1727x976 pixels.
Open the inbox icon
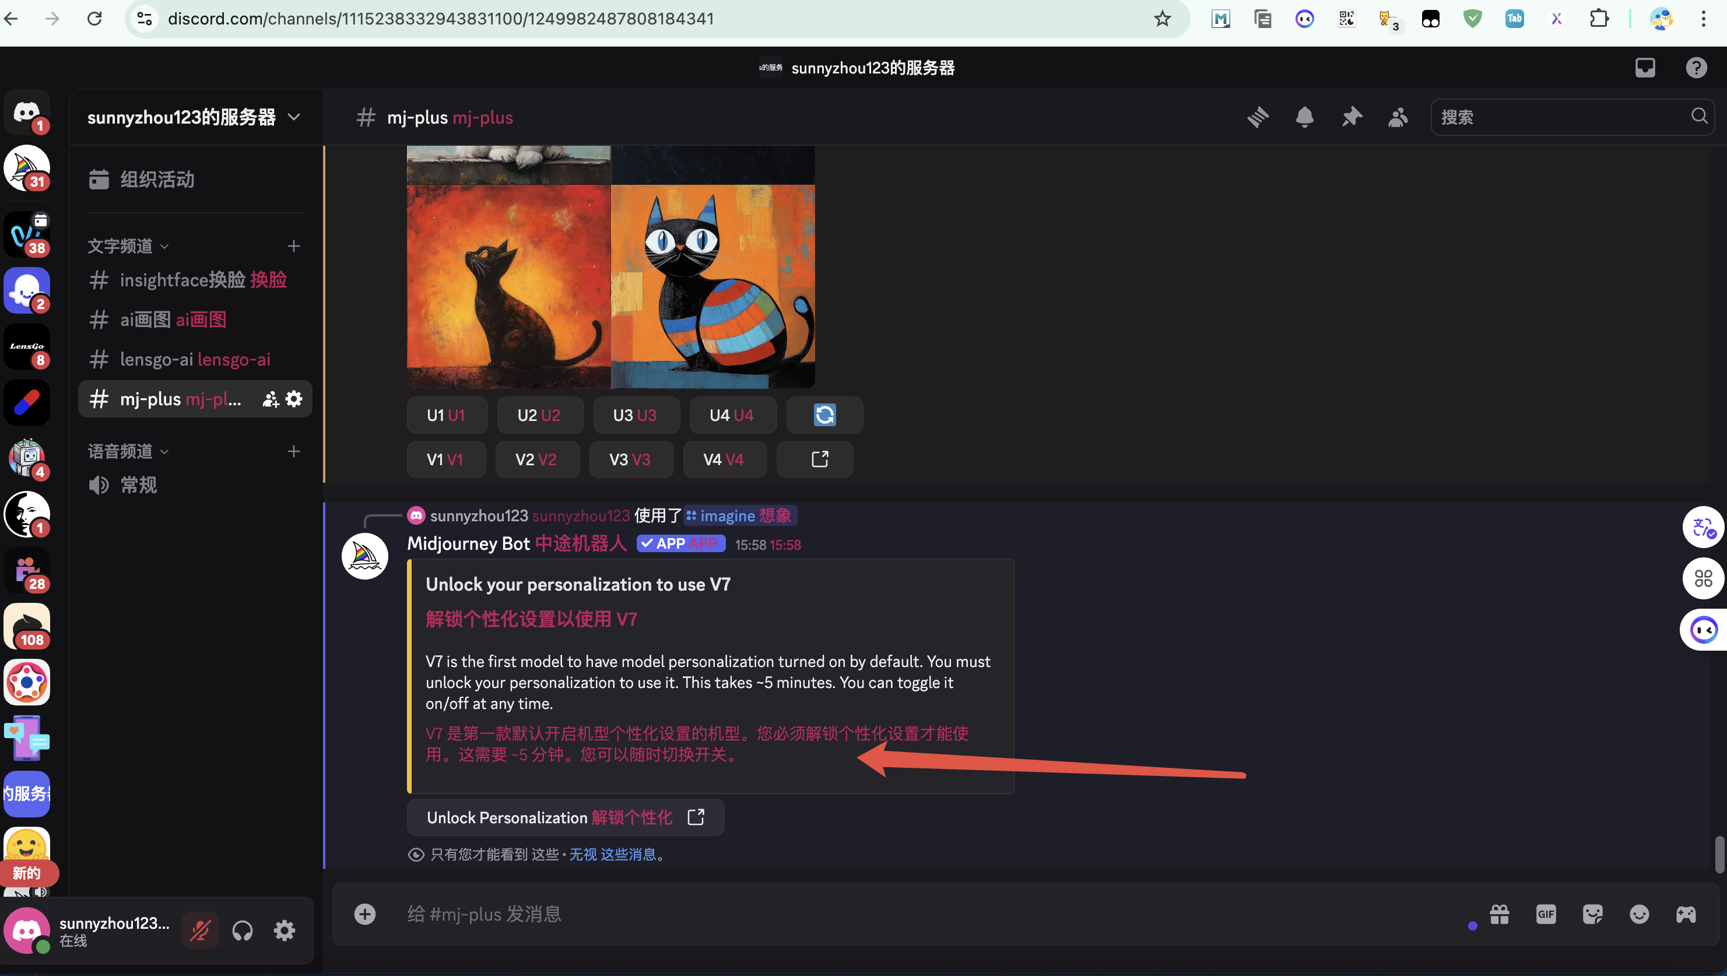[x=1645, y=68]
